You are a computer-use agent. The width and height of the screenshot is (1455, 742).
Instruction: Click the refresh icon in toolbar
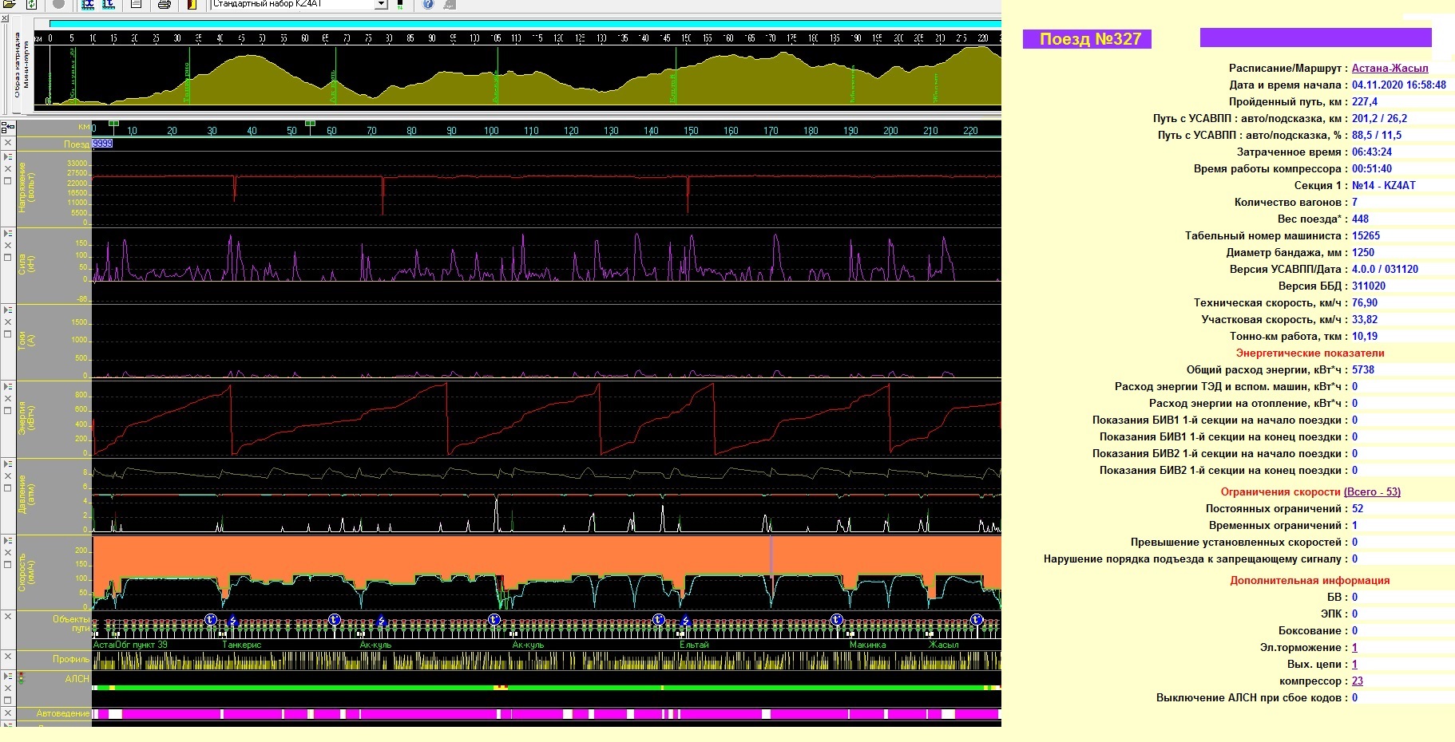click(32, 4)
